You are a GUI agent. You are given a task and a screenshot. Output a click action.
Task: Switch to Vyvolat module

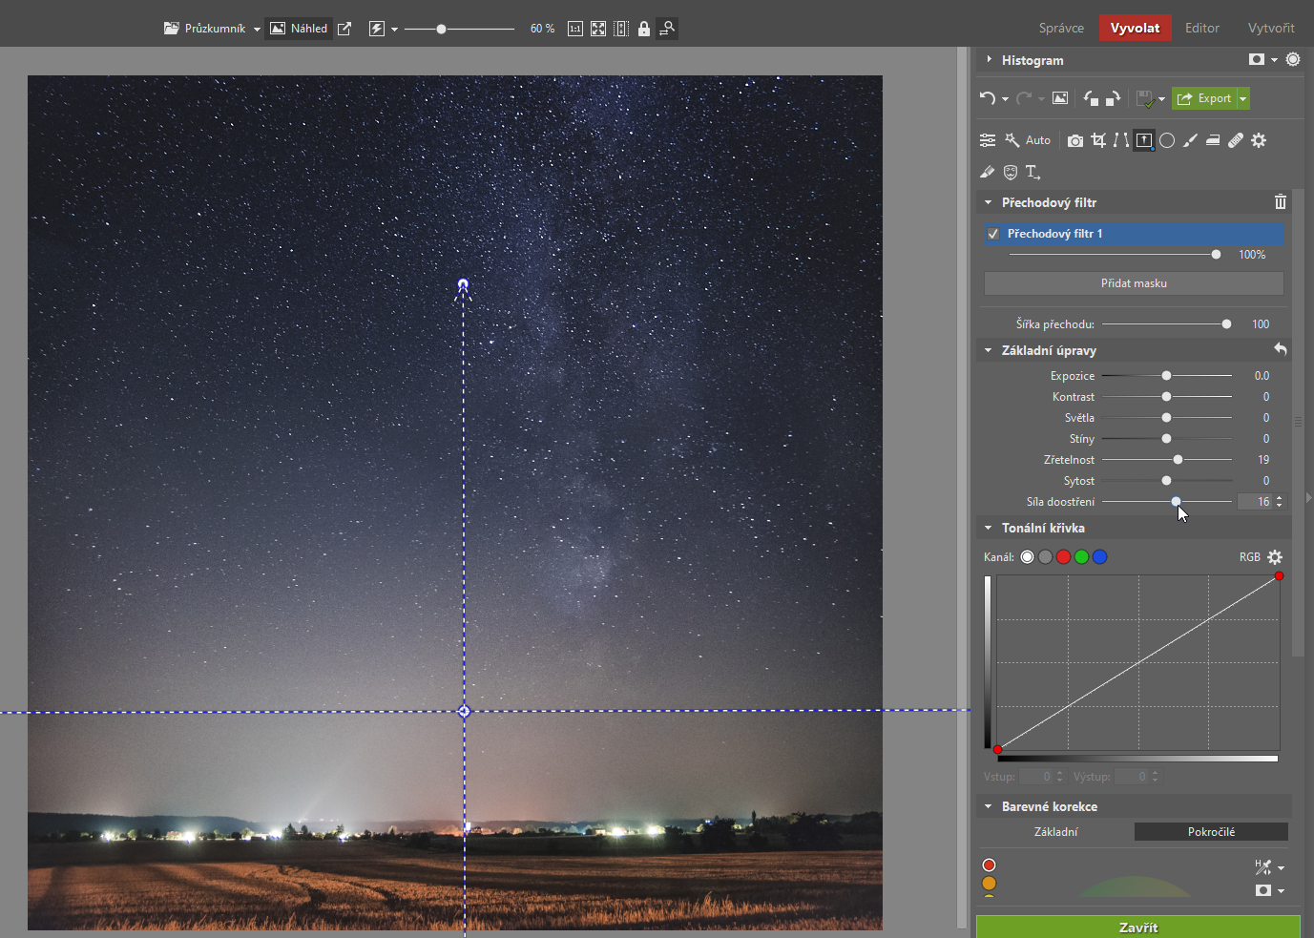point(1135,28)
